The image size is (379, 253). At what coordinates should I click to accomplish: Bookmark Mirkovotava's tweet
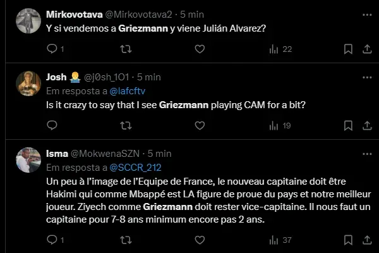pyautogui.click(x=347, y=49)
